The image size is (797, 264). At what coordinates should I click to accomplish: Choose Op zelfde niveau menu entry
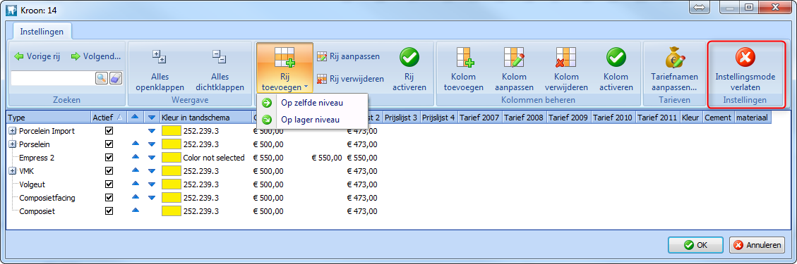[312, 103]
